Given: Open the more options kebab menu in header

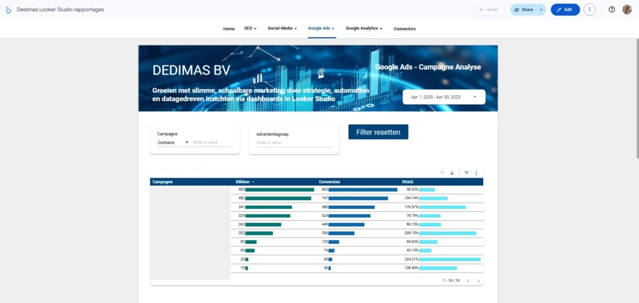Looking at the screenshot, I should click(589, 9).
